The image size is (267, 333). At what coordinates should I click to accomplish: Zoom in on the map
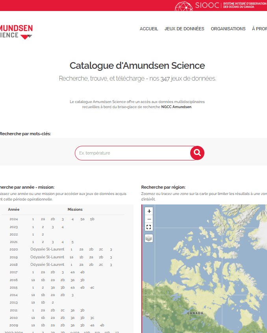149,211
